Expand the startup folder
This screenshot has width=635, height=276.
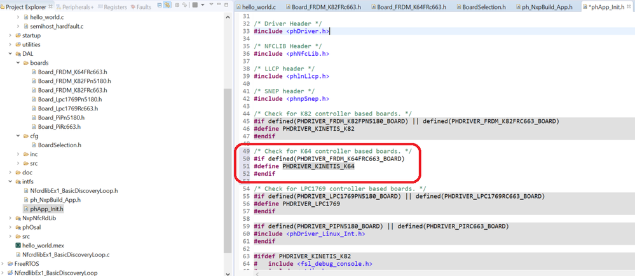click(x=11, y=35)
